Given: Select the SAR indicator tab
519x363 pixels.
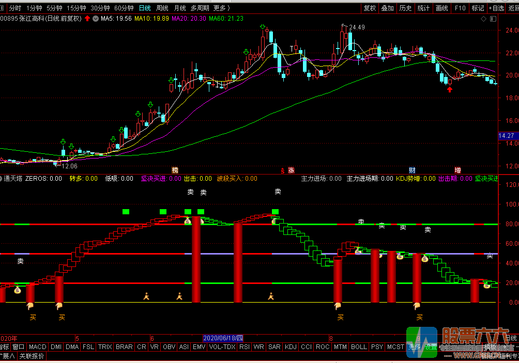Looking at the screenshot, I should point(274,347).
